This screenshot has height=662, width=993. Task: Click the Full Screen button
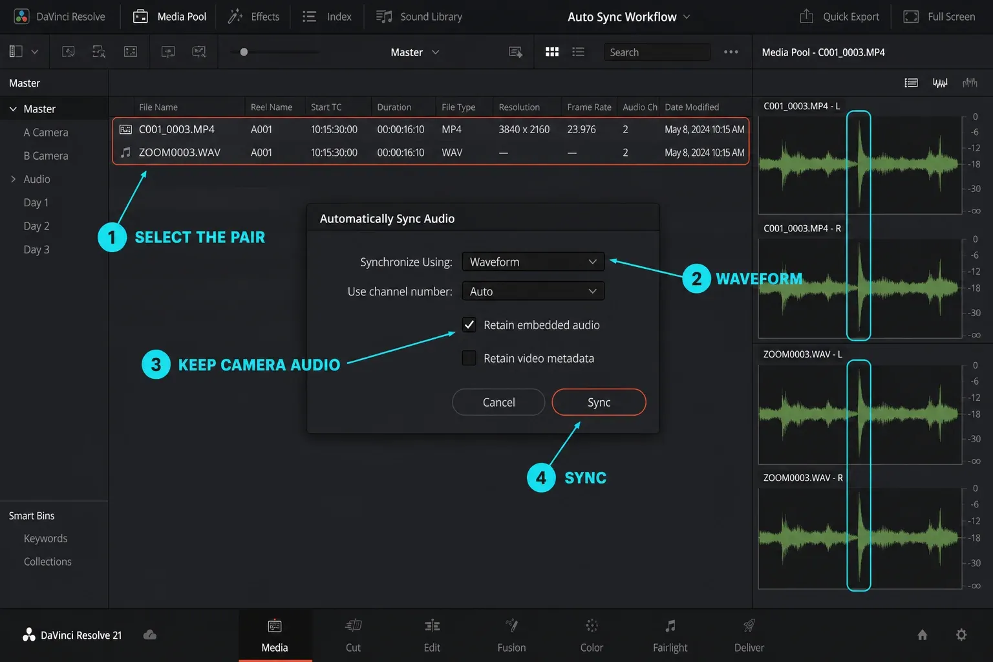pos(939,17)
